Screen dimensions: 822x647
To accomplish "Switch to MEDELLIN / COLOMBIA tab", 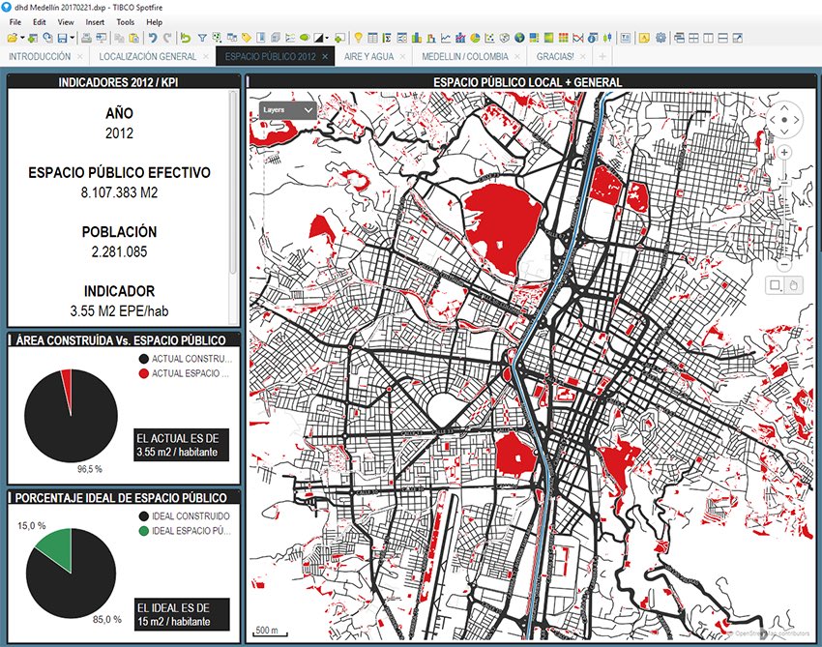I will point(465,56).
